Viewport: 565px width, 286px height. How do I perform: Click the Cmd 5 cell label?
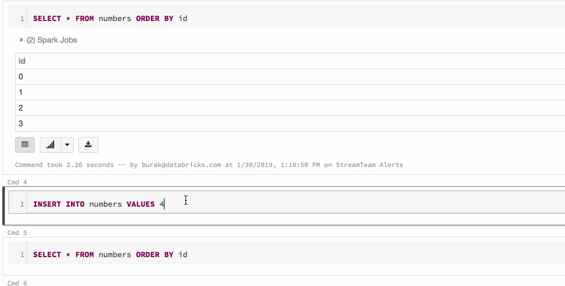pyautogui.click(x=17, y=233)
